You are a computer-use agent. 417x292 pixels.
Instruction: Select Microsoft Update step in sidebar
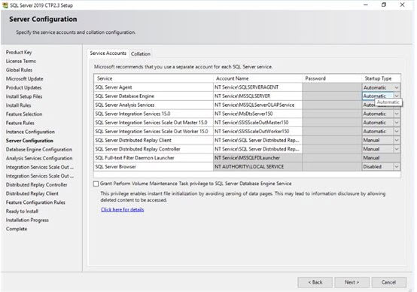24,79
